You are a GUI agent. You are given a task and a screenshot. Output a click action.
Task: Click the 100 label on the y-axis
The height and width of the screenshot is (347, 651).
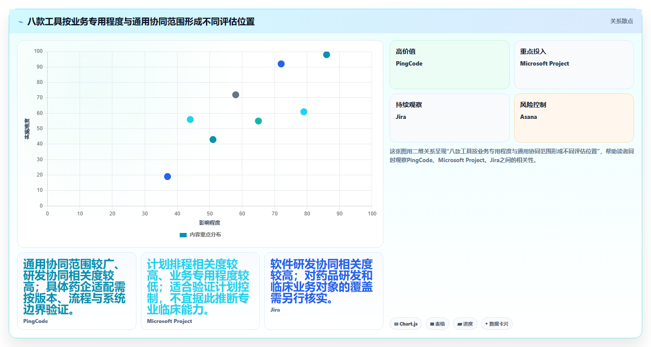click(x=38, y=52)
